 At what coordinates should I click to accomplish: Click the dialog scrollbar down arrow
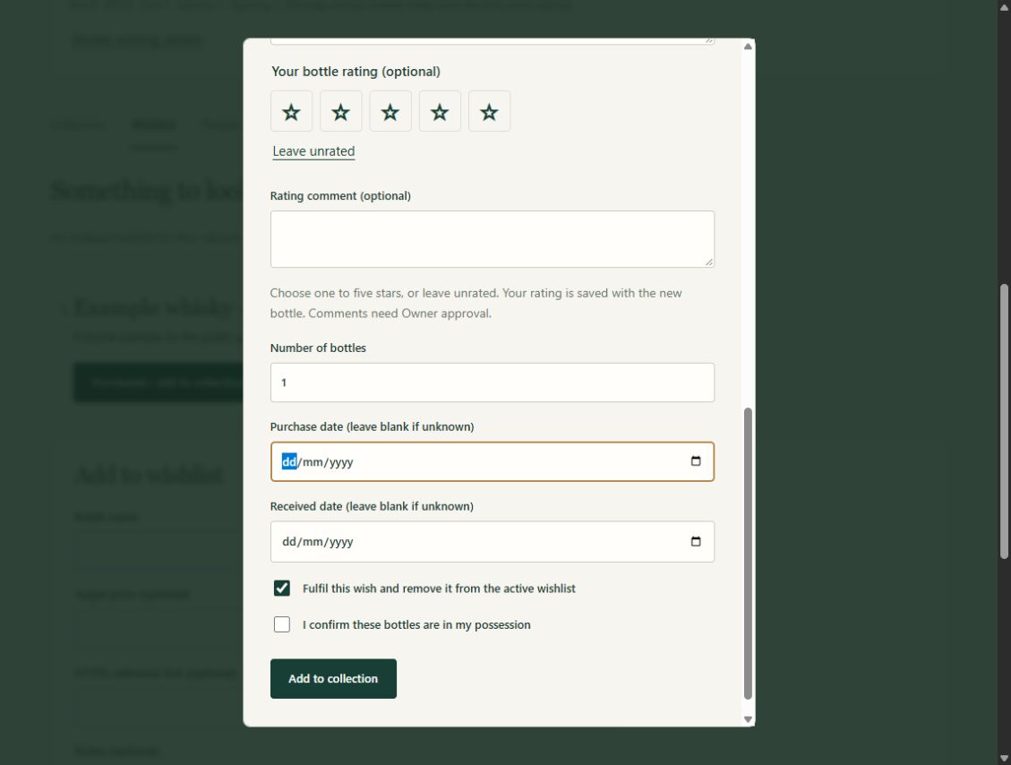coord(748,719)
